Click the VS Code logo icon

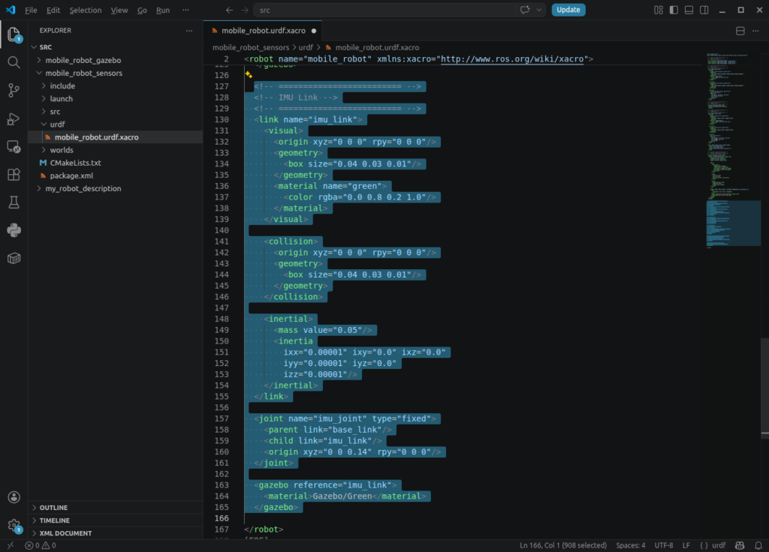[x=11, y=10]
